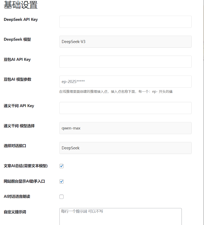Click the hint text about ep- 开头的值
Screen dimensions: 204x225
tap(116, 92)
